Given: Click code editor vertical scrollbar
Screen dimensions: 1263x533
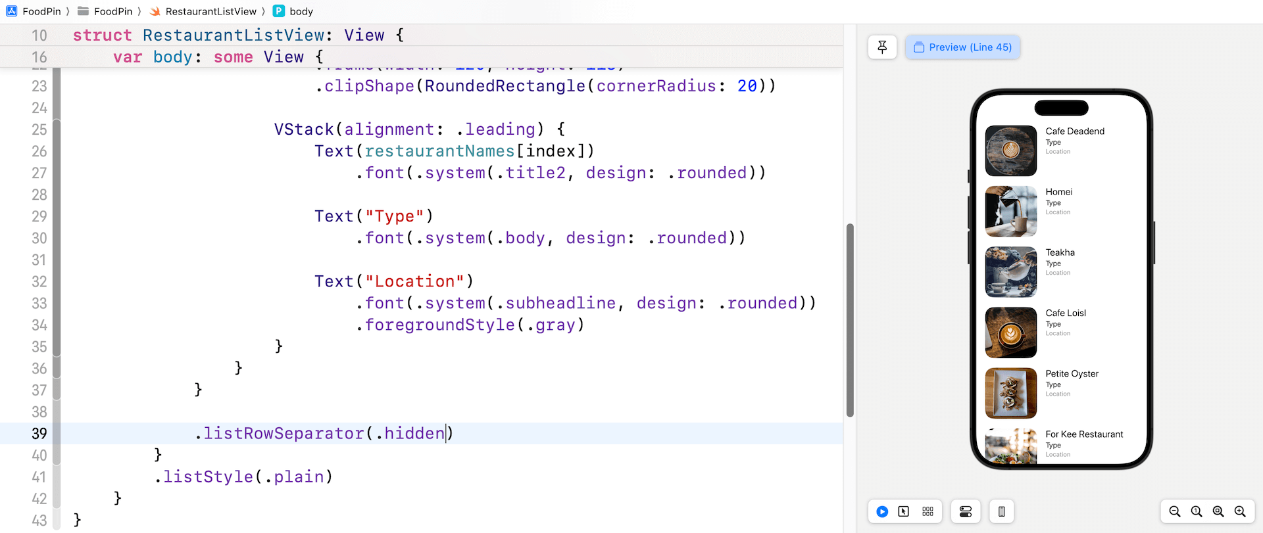Looking at the screenshot, I should [x=850, y=319].
